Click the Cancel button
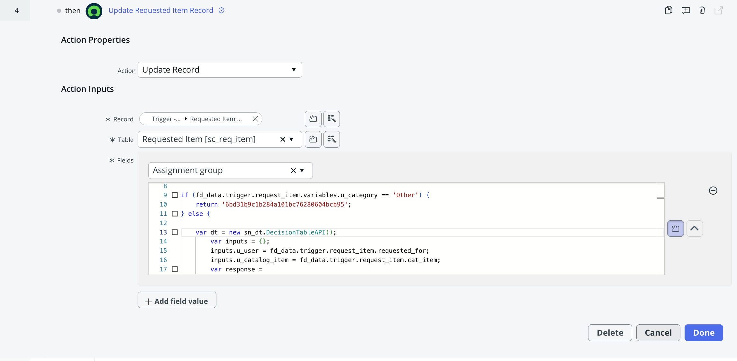Screen dimensions: 737x361 click(x=658, y=333)
